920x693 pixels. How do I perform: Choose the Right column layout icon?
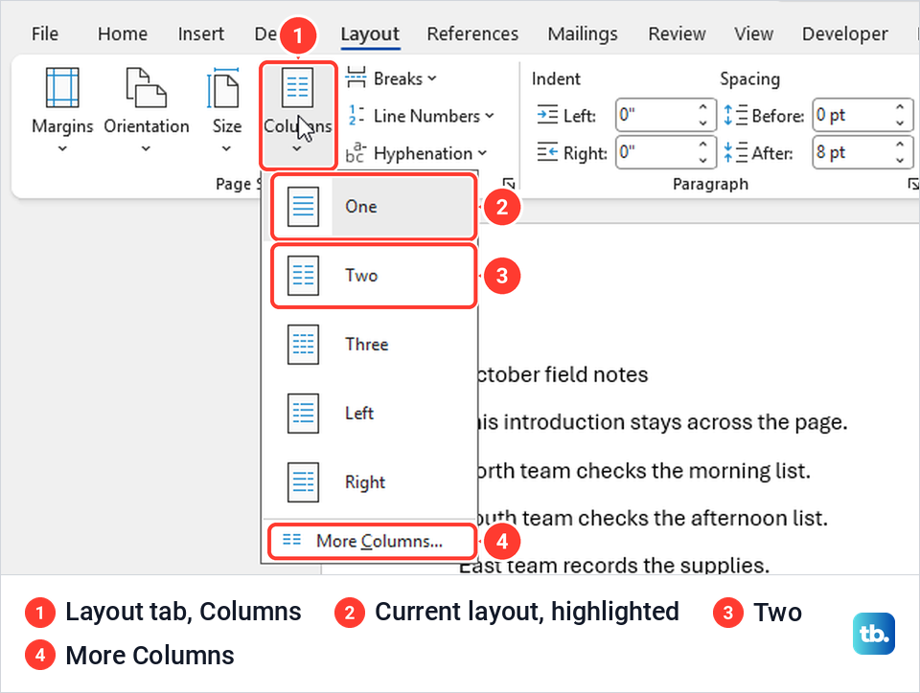[x=303, y=482]
